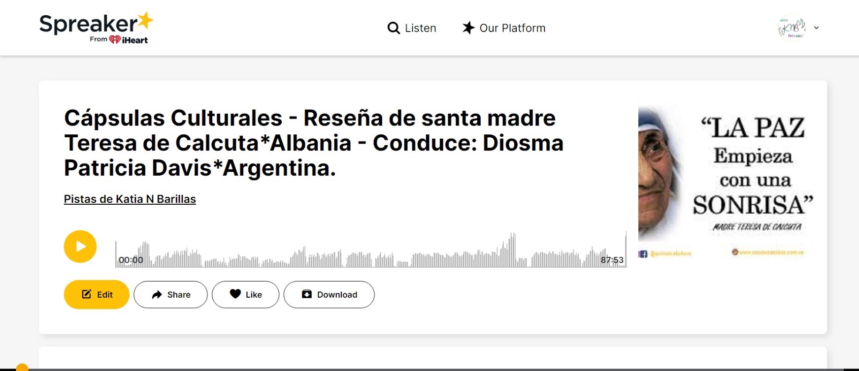
Task: Play the episode with the yellow play button
Action: 80,247
